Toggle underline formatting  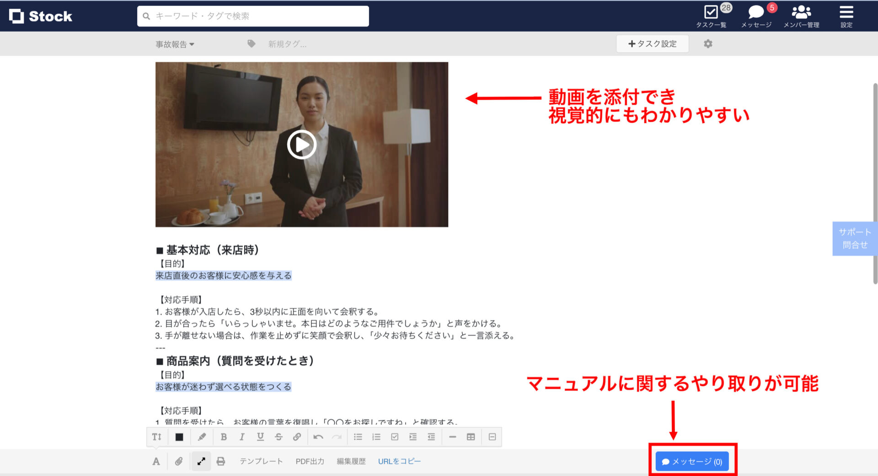tap(260, 437)
